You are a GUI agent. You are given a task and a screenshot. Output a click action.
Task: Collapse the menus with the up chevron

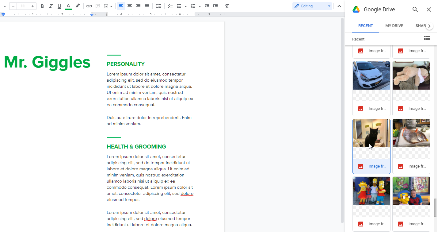point(339,6)
